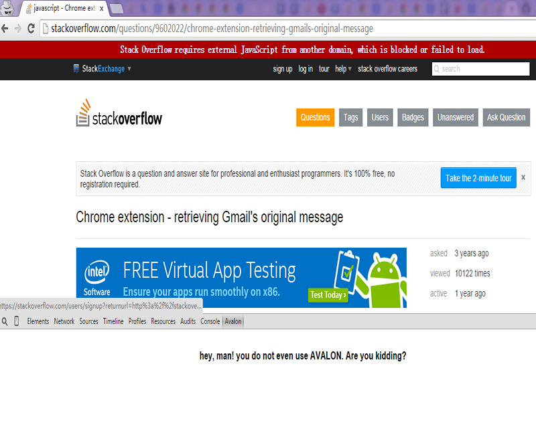Open a new tab button
This screenshot has height=421, width=536.
117,9
